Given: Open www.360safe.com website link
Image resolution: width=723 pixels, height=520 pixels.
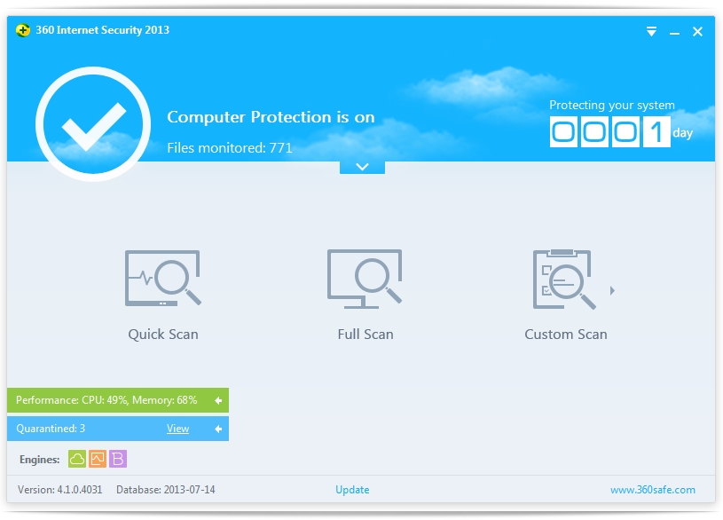Looking at the screenshot, I should pos(652,490).
